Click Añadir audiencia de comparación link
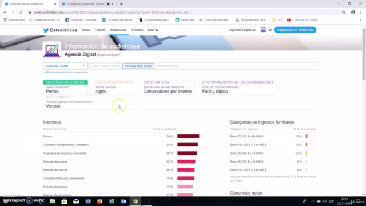This screenshot has width=366, height=206. (66, 72)
